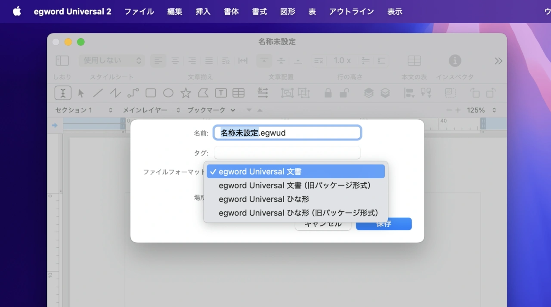Image resolution: width=551 pixels, height=307 pixels.
Task: Open the Inspector info icon
Action: click(455, 61)
